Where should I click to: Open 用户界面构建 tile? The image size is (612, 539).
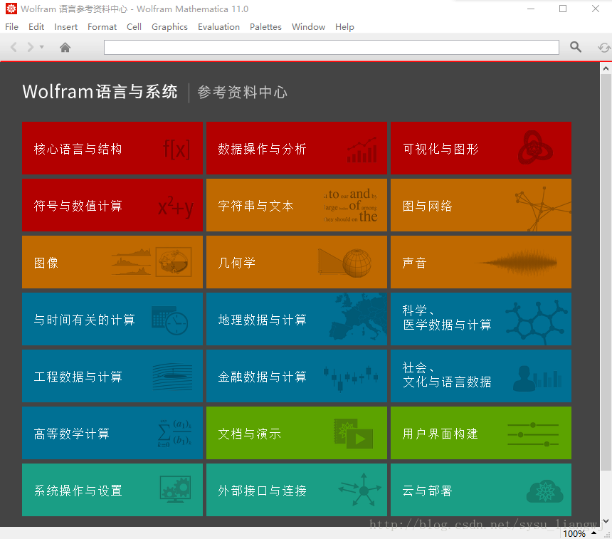pos(481,433)
